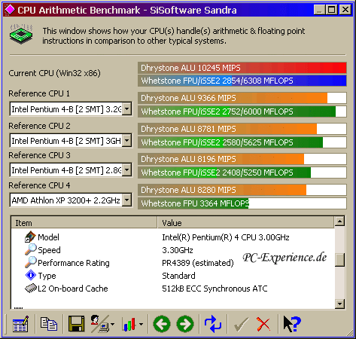Click the green forward arrow button
The height and width of the screenshot is (339, 356).
tap(185, 324)
